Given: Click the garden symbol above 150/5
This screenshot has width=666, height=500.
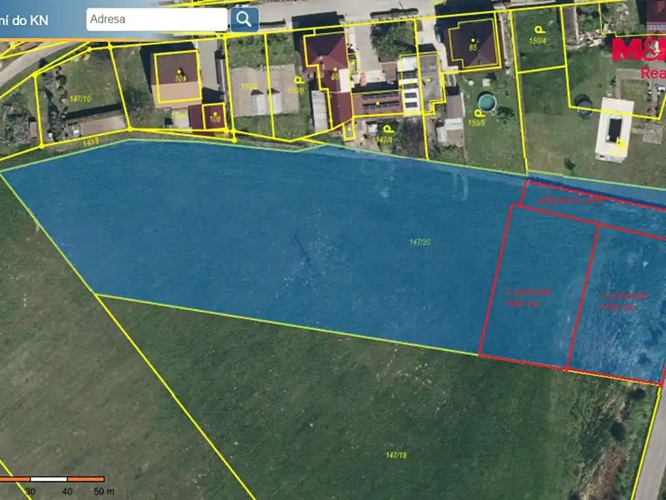Looking at the screenshot, I should point(480,113).
